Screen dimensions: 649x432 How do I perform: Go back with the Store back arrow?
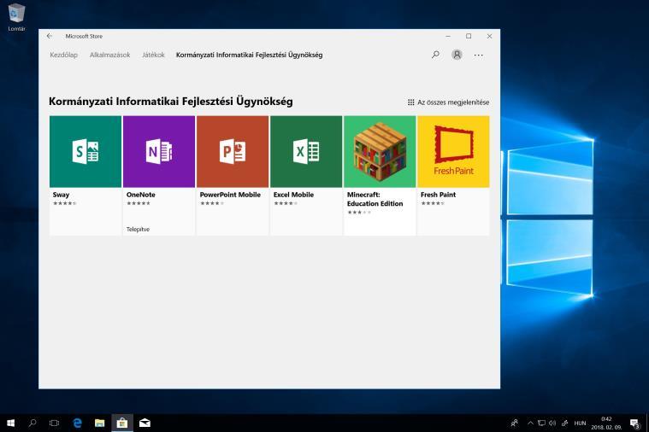(50, 36)
